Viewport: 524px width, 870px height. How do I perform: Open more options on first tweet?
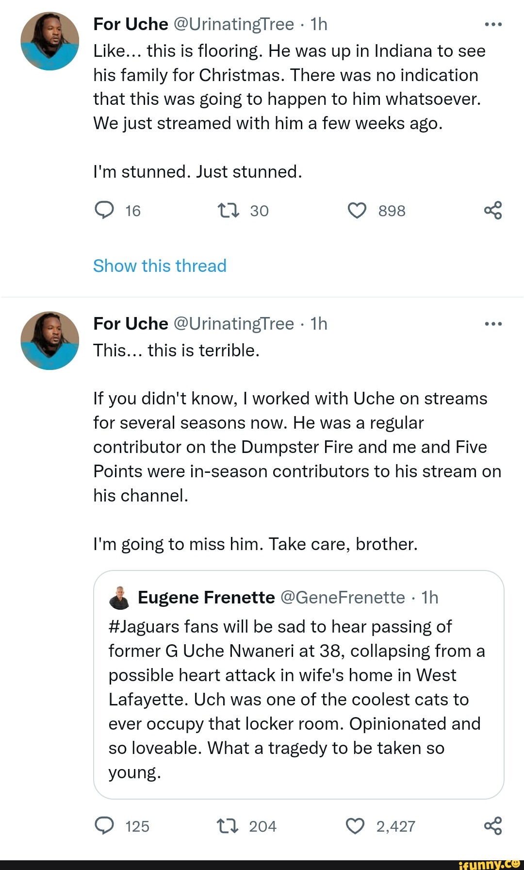point(493,24)
